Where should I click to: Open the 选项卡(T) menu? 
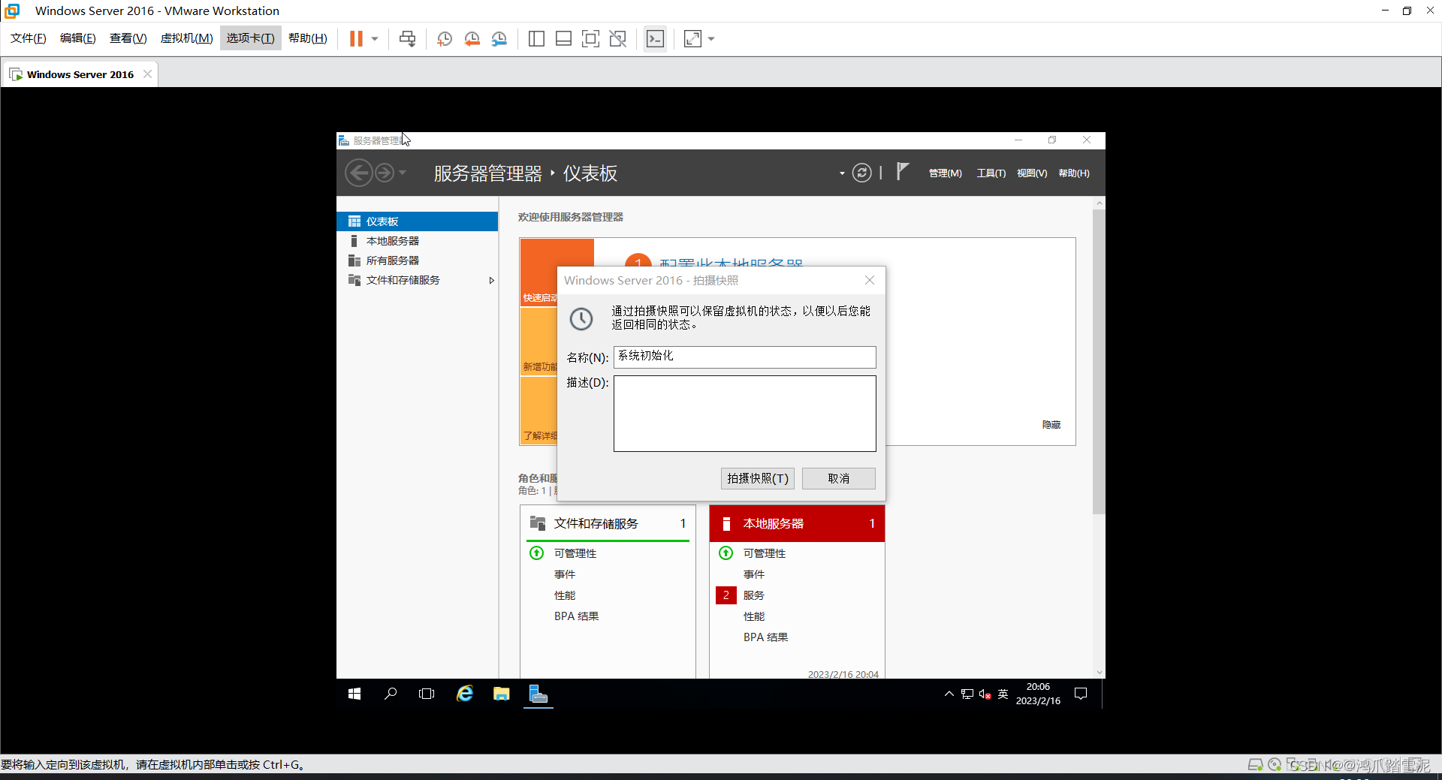pyautogui.click(x=251, y=38)
